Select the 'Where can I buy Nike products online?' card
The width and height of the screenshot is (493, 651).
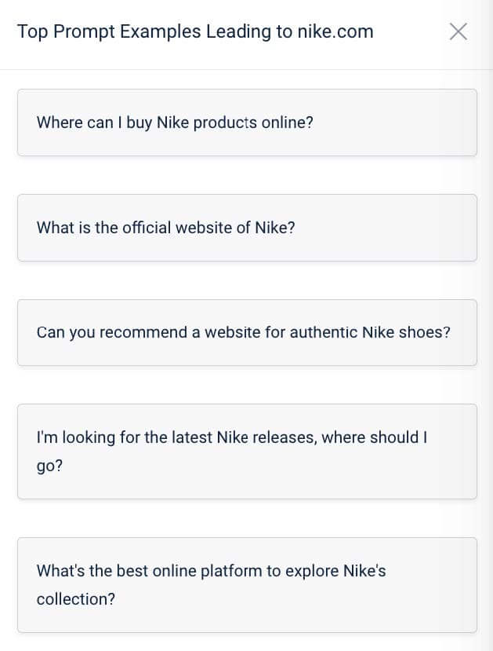[247, 123]
